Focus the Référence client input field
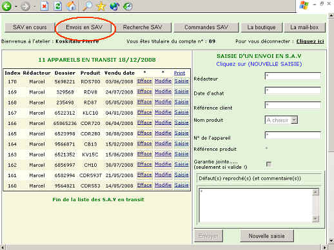Viewport: 334px width, 250px height. coord(293,105)
